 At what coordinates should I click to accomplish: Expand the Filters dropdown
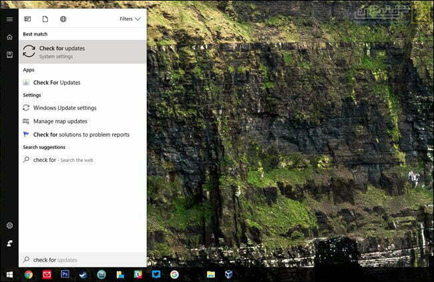tap(130, 19)
